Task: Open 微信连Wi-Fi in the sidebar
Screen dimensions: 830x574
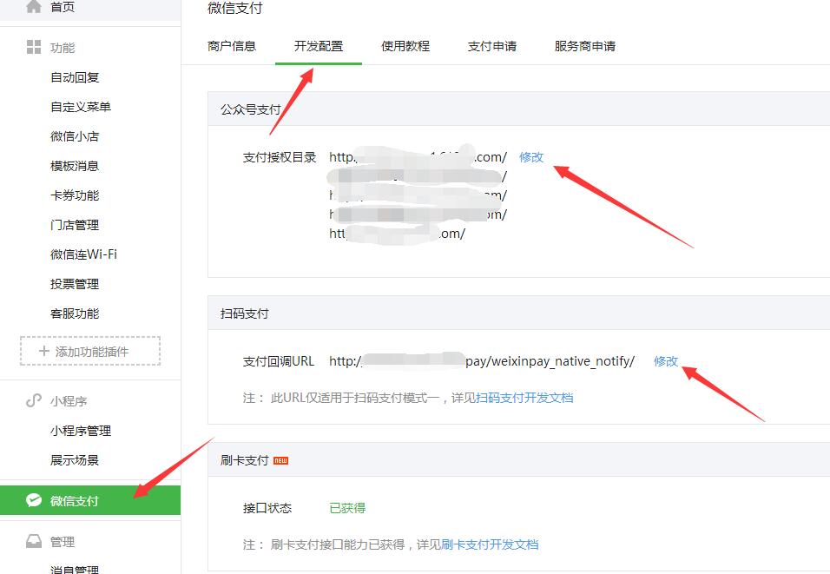Action: [x=83, y=254]
